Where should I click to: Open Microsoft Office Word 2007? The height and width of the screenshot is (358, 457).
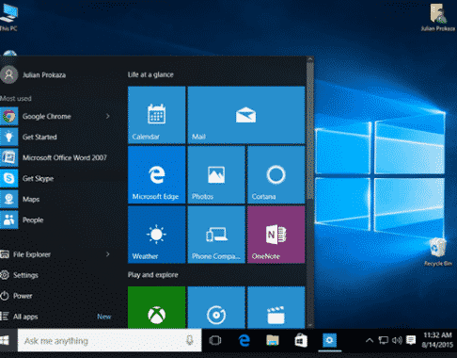tap(56, 157)
